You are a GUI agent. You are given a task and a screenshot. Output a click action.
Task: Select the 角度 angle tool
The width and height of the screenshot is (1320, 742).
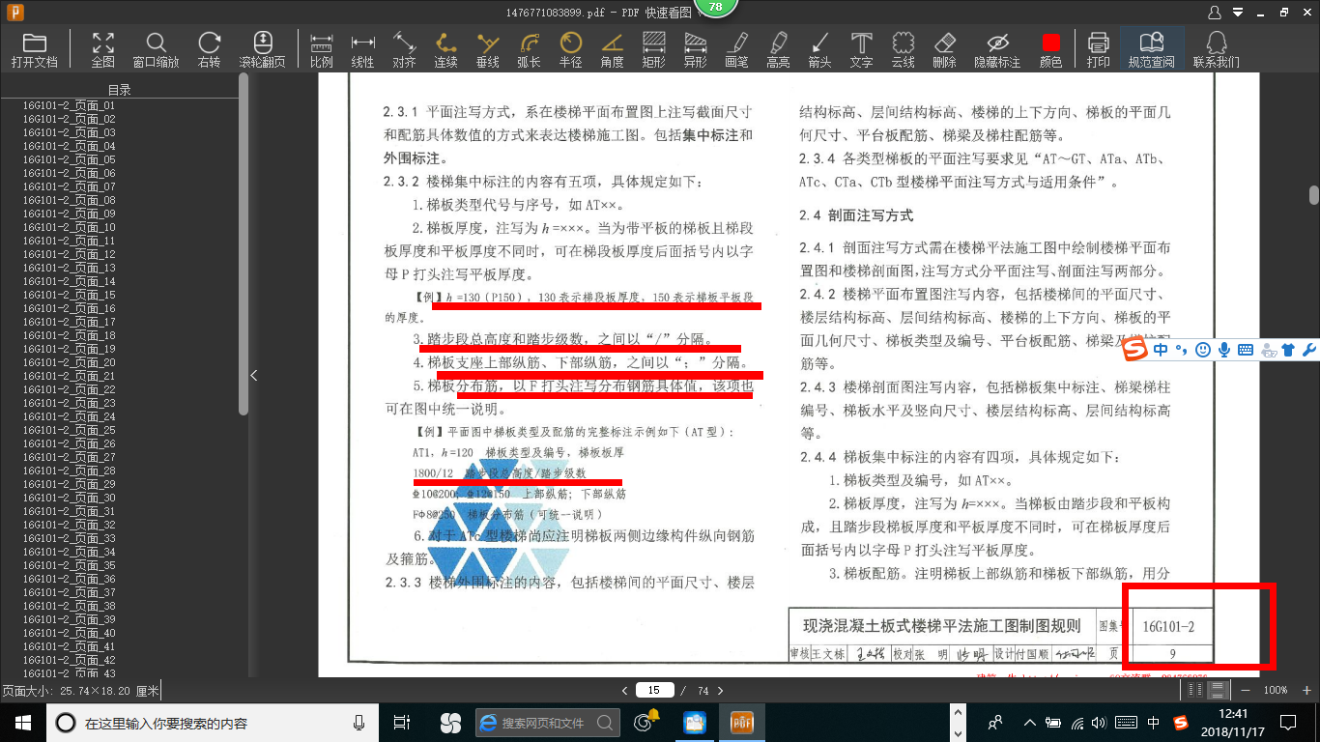coord(612,49)
